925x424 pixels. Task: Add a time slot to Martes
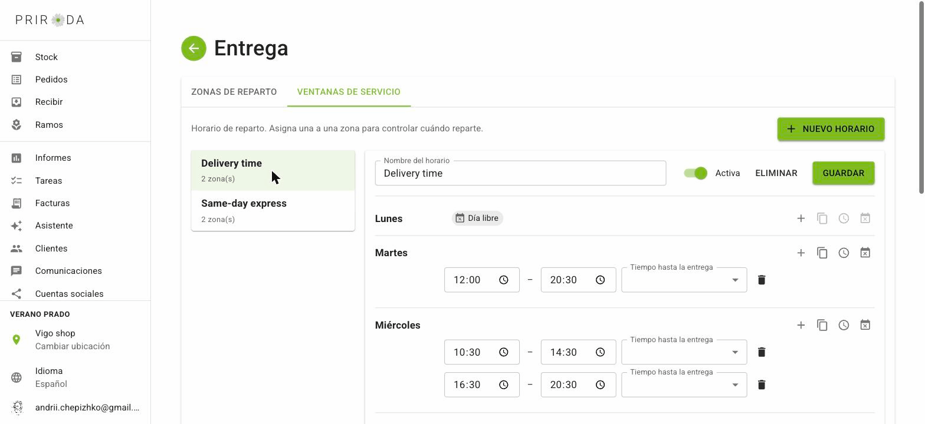pos(801,253)
